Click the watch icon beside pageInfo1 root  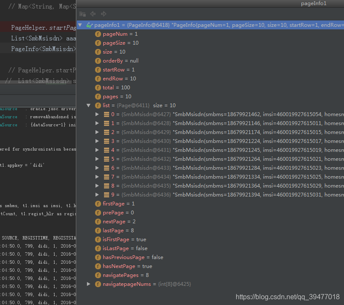89,25
